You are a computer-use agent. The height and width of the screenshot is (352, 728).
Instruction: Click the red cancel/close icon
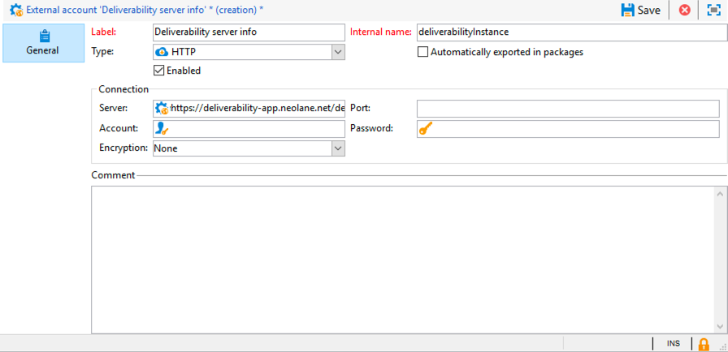coord(684,11)
